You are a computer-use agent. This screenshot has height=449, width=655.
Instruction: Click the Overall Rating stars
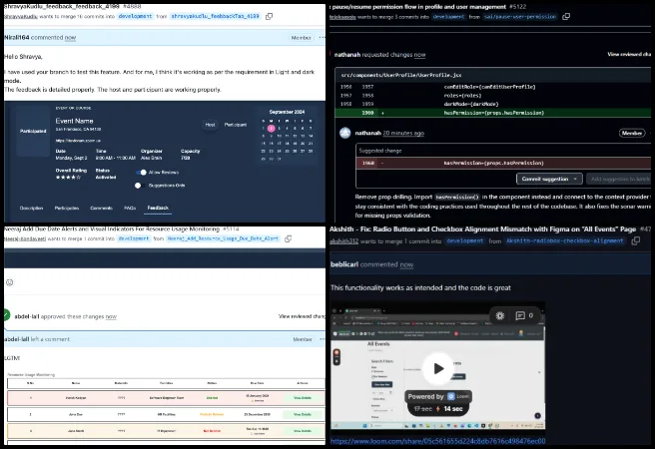68,178
